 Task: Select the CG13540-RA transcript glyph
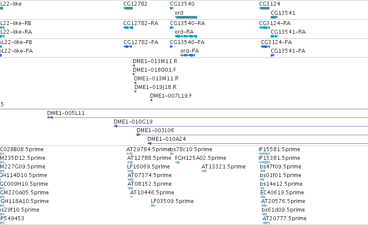tap(172, 28)
